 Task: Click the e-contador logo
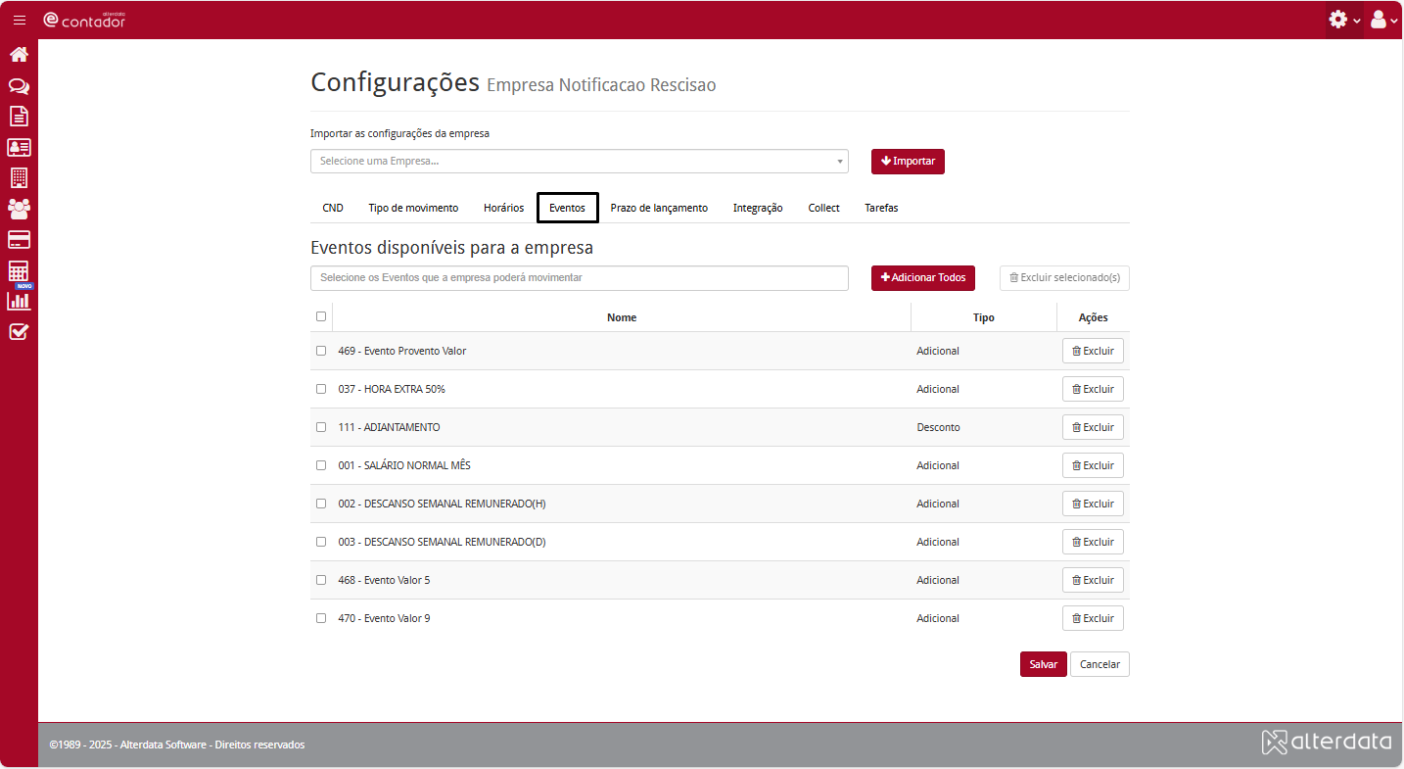coord(84,20)
